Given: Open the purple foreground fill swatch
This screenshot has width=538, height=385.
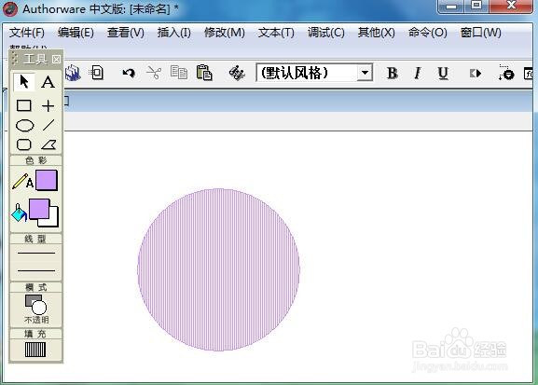Looking at the screenshot, I should point(39,209).
